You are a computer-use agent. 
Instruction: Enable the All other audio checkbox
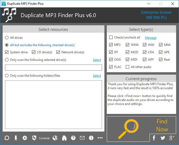127,67
